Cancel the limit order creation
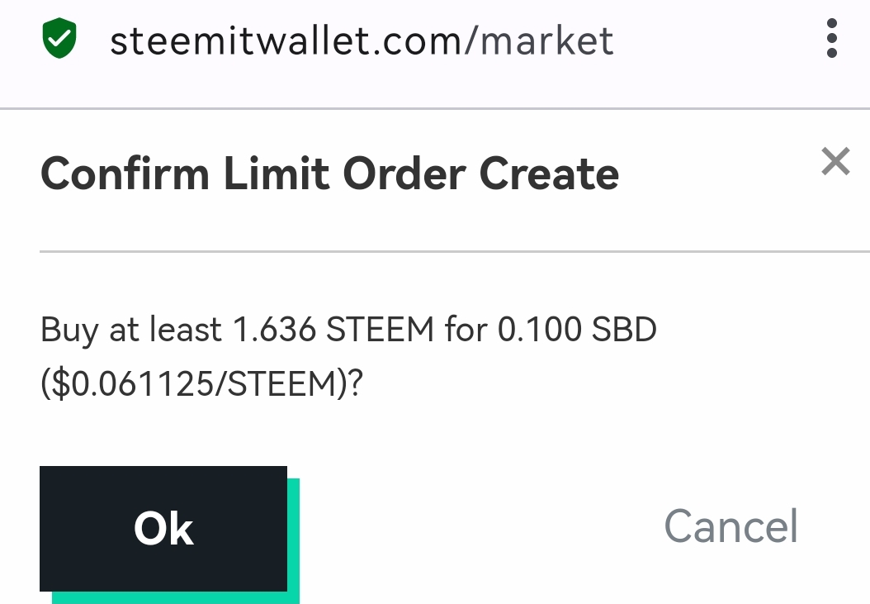Screen dimensions: 870x604 [x=731, y=526]
